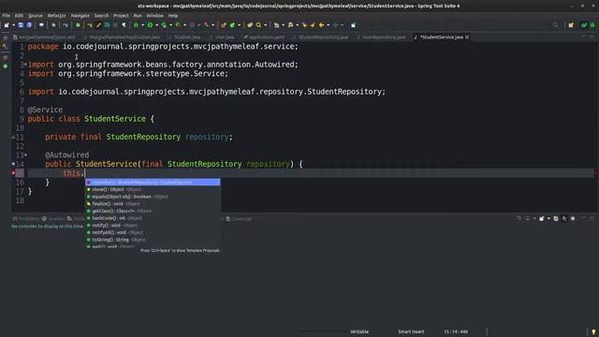
Task: Click the @Autowired annotation on line 13
Action: (66, 155)
